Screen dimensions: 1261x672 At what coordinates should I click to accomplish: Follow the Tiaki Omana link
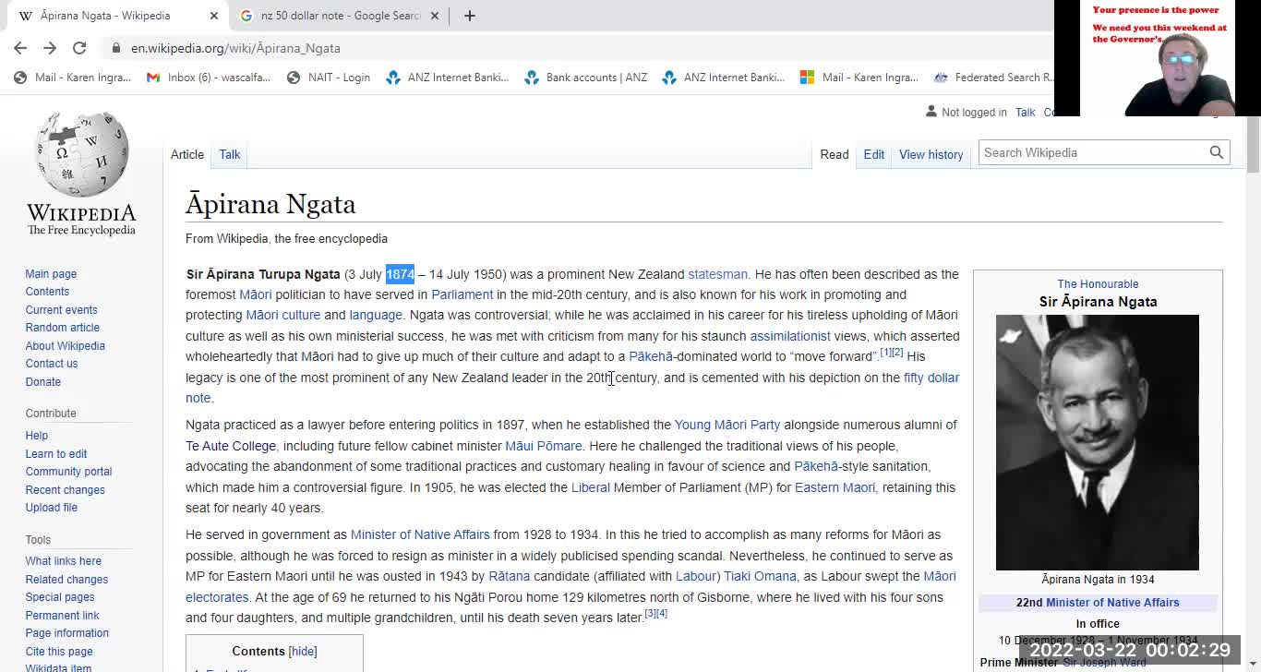[x=760, y=576]
